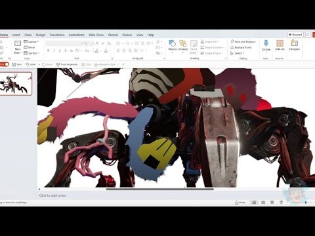Switch to the Draw tab
Screen dimensions: 315x236
(x=28, y=35)
